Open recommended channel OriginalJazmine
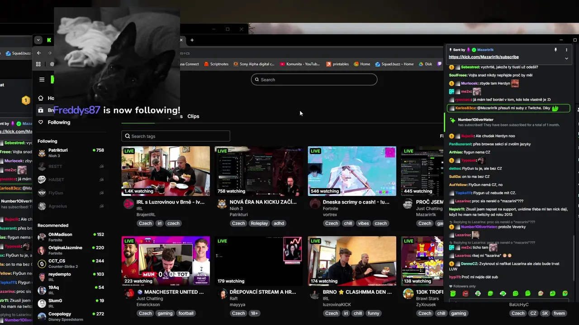 [71, 250]
